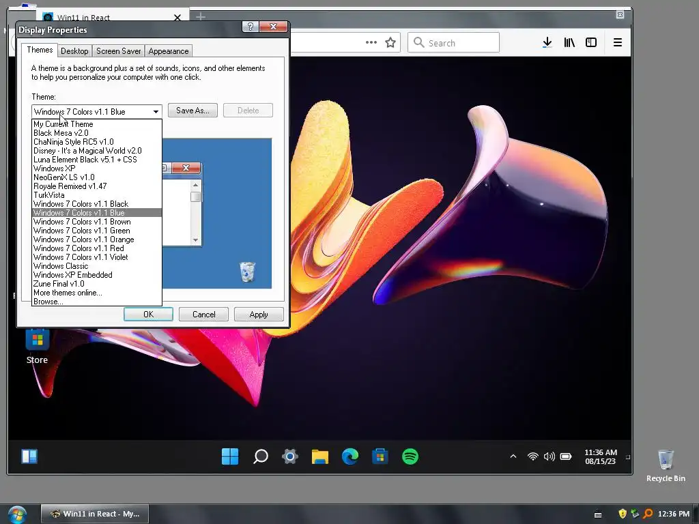Click the Win11 volume speaker icon
699x524 pixels.
point(550,456)
